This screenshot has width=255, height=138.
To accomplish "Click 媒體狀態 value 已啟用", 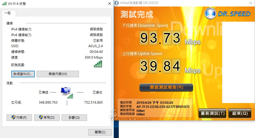I will click(98, 40).
